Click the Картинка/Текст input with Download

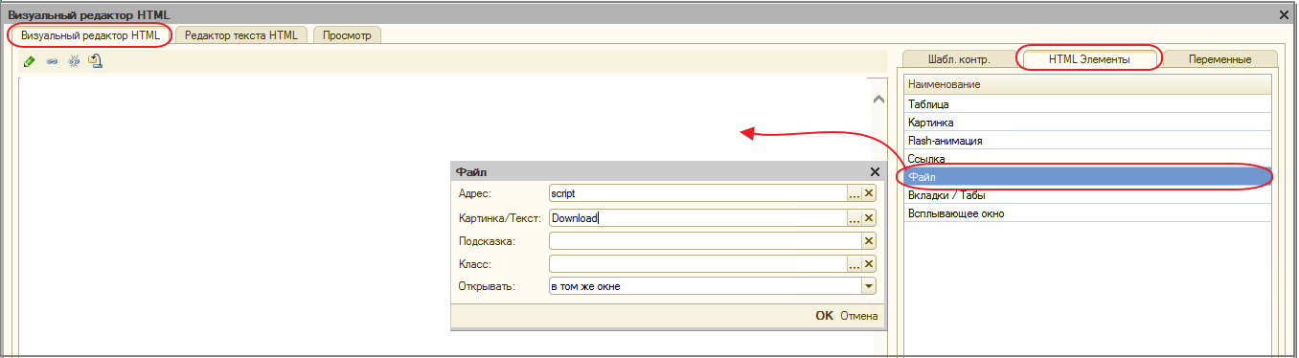697,217
